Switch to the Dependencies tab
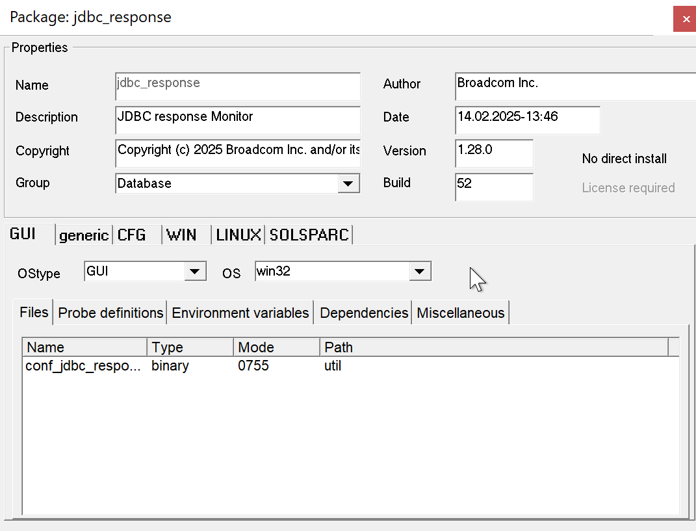Screen dimensions: 696x531 pyautogui.click(x=364, y=313)
